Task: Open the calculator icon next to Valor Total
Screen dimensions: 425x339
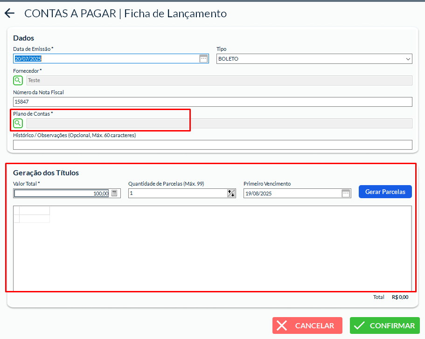Action: [114, 193]
